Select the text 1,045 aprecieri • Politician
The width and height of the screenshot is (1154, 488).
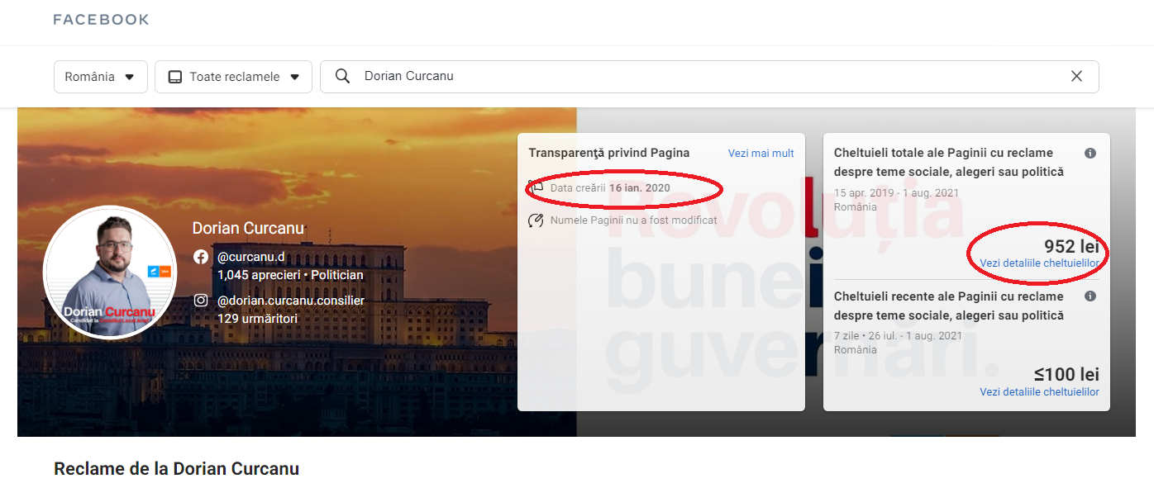pyautogui.click(x=290, y=275)
